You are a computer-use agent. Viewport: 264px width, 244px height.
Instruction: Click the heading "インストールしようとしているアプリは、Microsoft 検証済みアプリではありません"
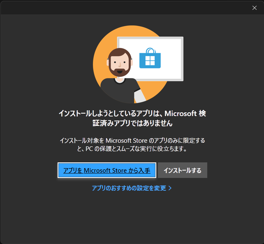[x=132, y=118]
